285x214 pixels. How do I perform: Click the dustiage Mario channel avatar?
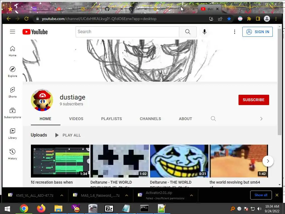point(42,100)
